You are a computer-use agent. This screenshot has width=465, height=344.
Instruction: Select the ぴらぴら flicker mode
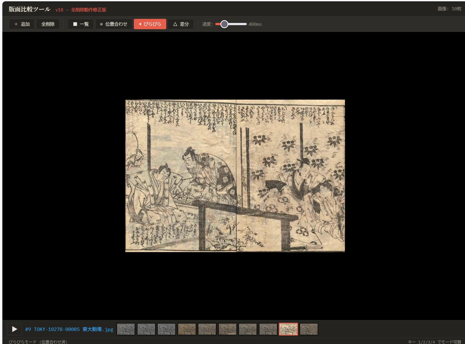[150, 24]
